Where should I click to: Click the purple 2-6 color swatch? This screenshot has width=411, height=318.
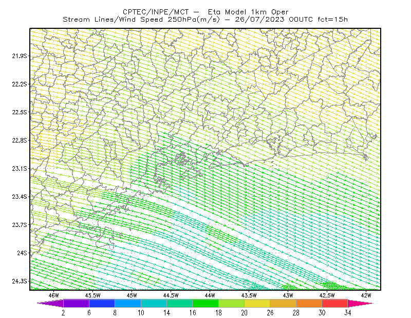point(76,303)
